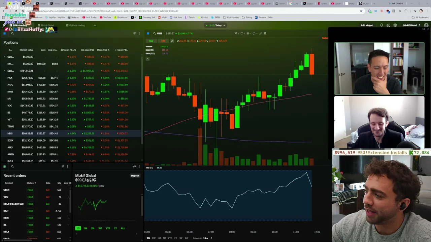This screenshot has height=242, width=431.
Task: Select the NFLX 9/11 $87 Call order
Action: click(36, 204)
